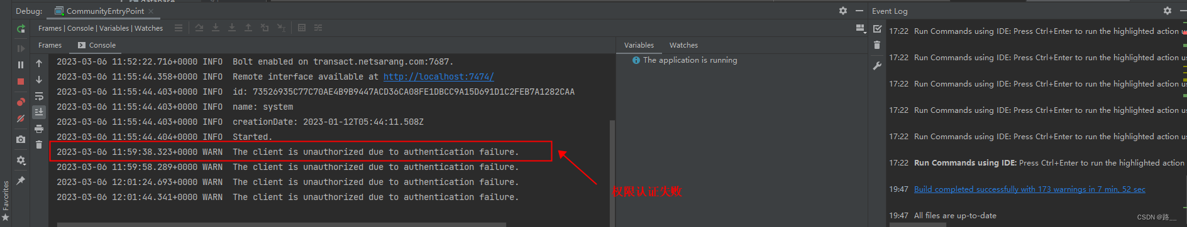Open the Build completed successfully link

[1030, 189]
